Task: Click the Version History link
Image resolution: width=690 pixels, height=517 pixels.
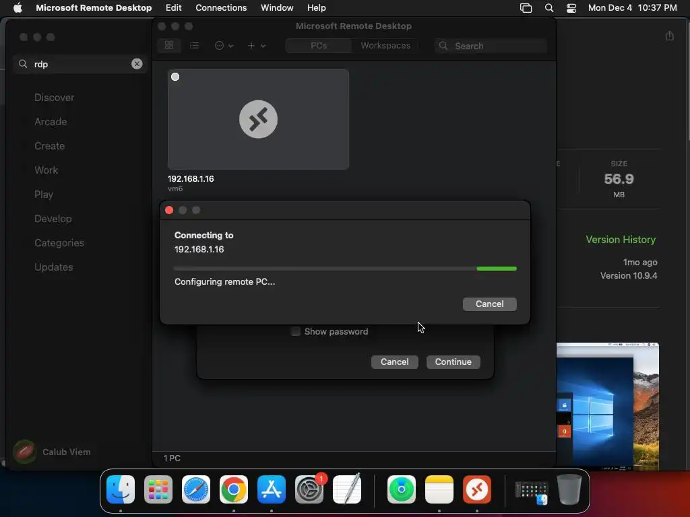Action: pos(621,240)
